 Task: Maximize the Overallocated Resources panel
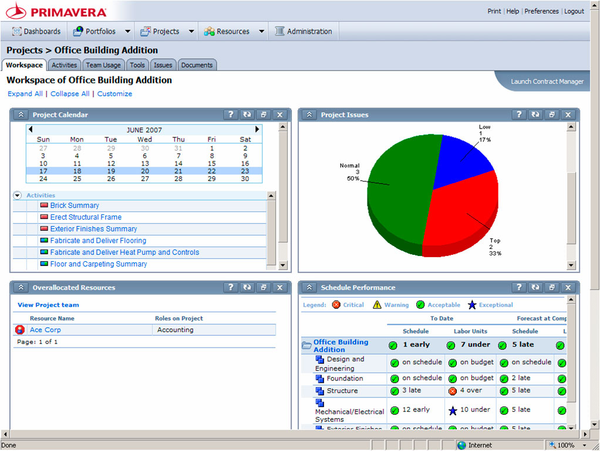(264, 288)
